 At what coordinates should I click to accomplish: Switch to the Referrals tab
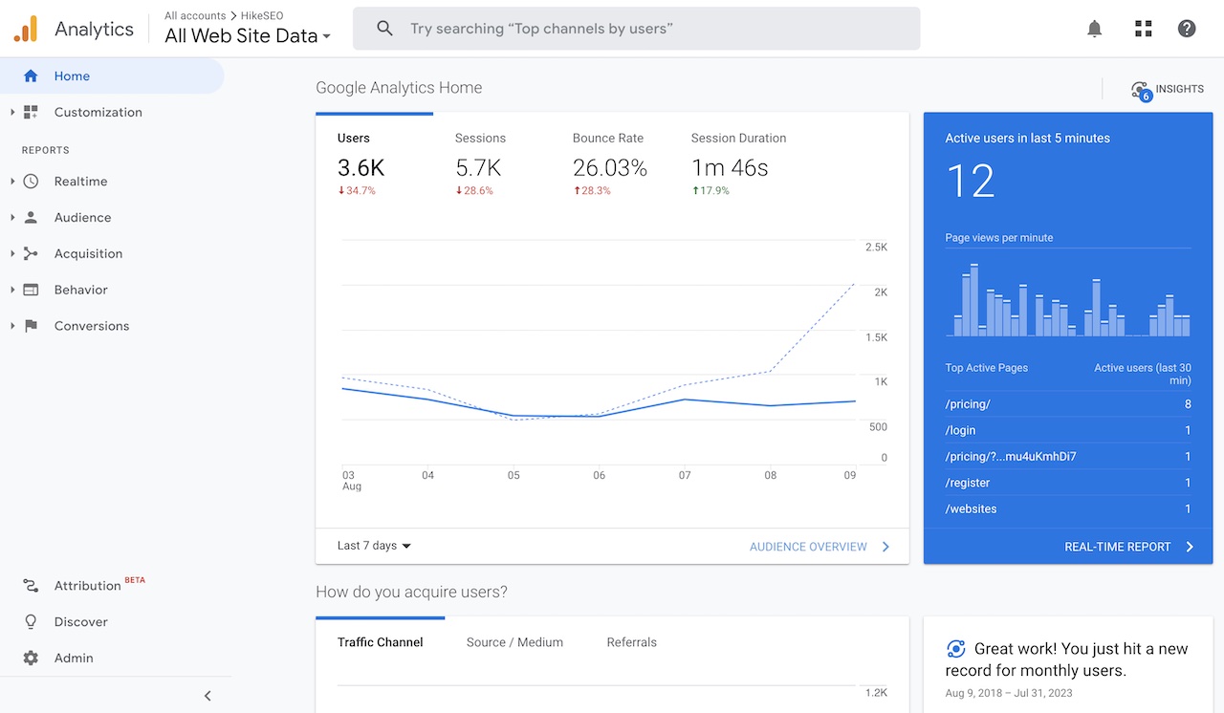(631, 642)
